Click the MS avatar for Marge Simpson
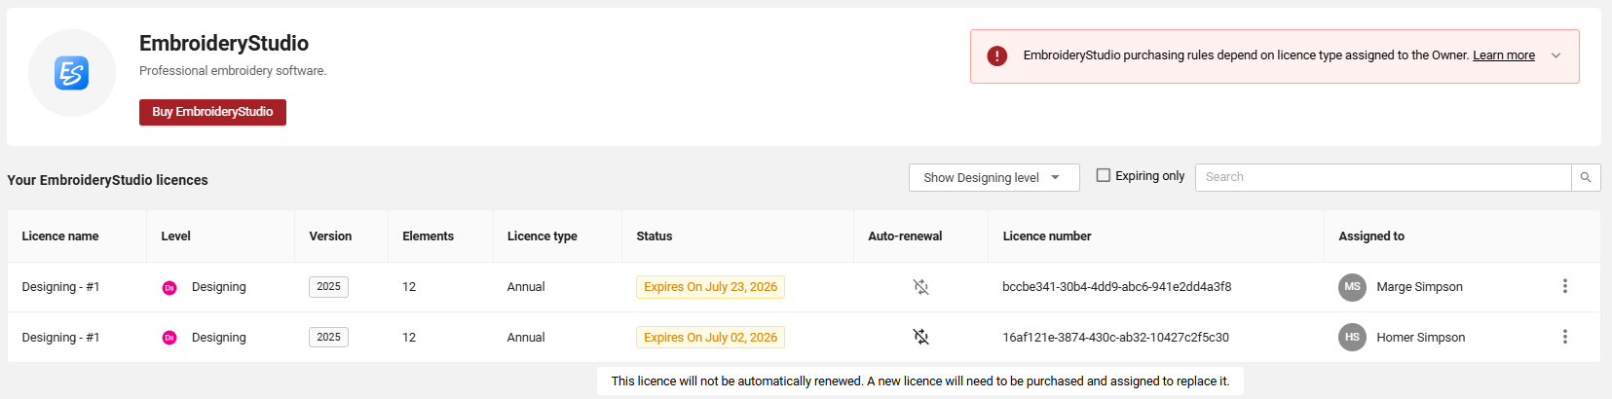Image resolution: width=1612 pixels, height=399 pixels. (1352, 287)
